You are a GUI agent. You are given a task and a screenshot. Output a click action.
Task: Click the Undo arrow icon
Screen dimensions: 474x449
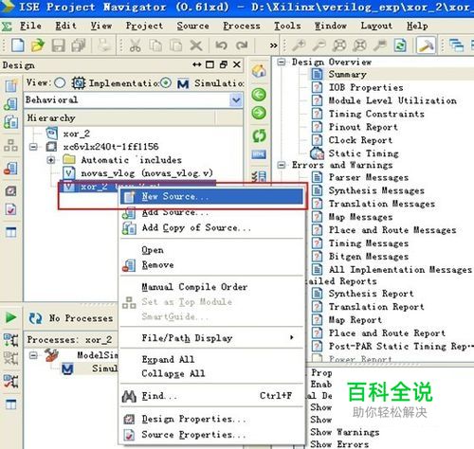[x=221, y=45]
